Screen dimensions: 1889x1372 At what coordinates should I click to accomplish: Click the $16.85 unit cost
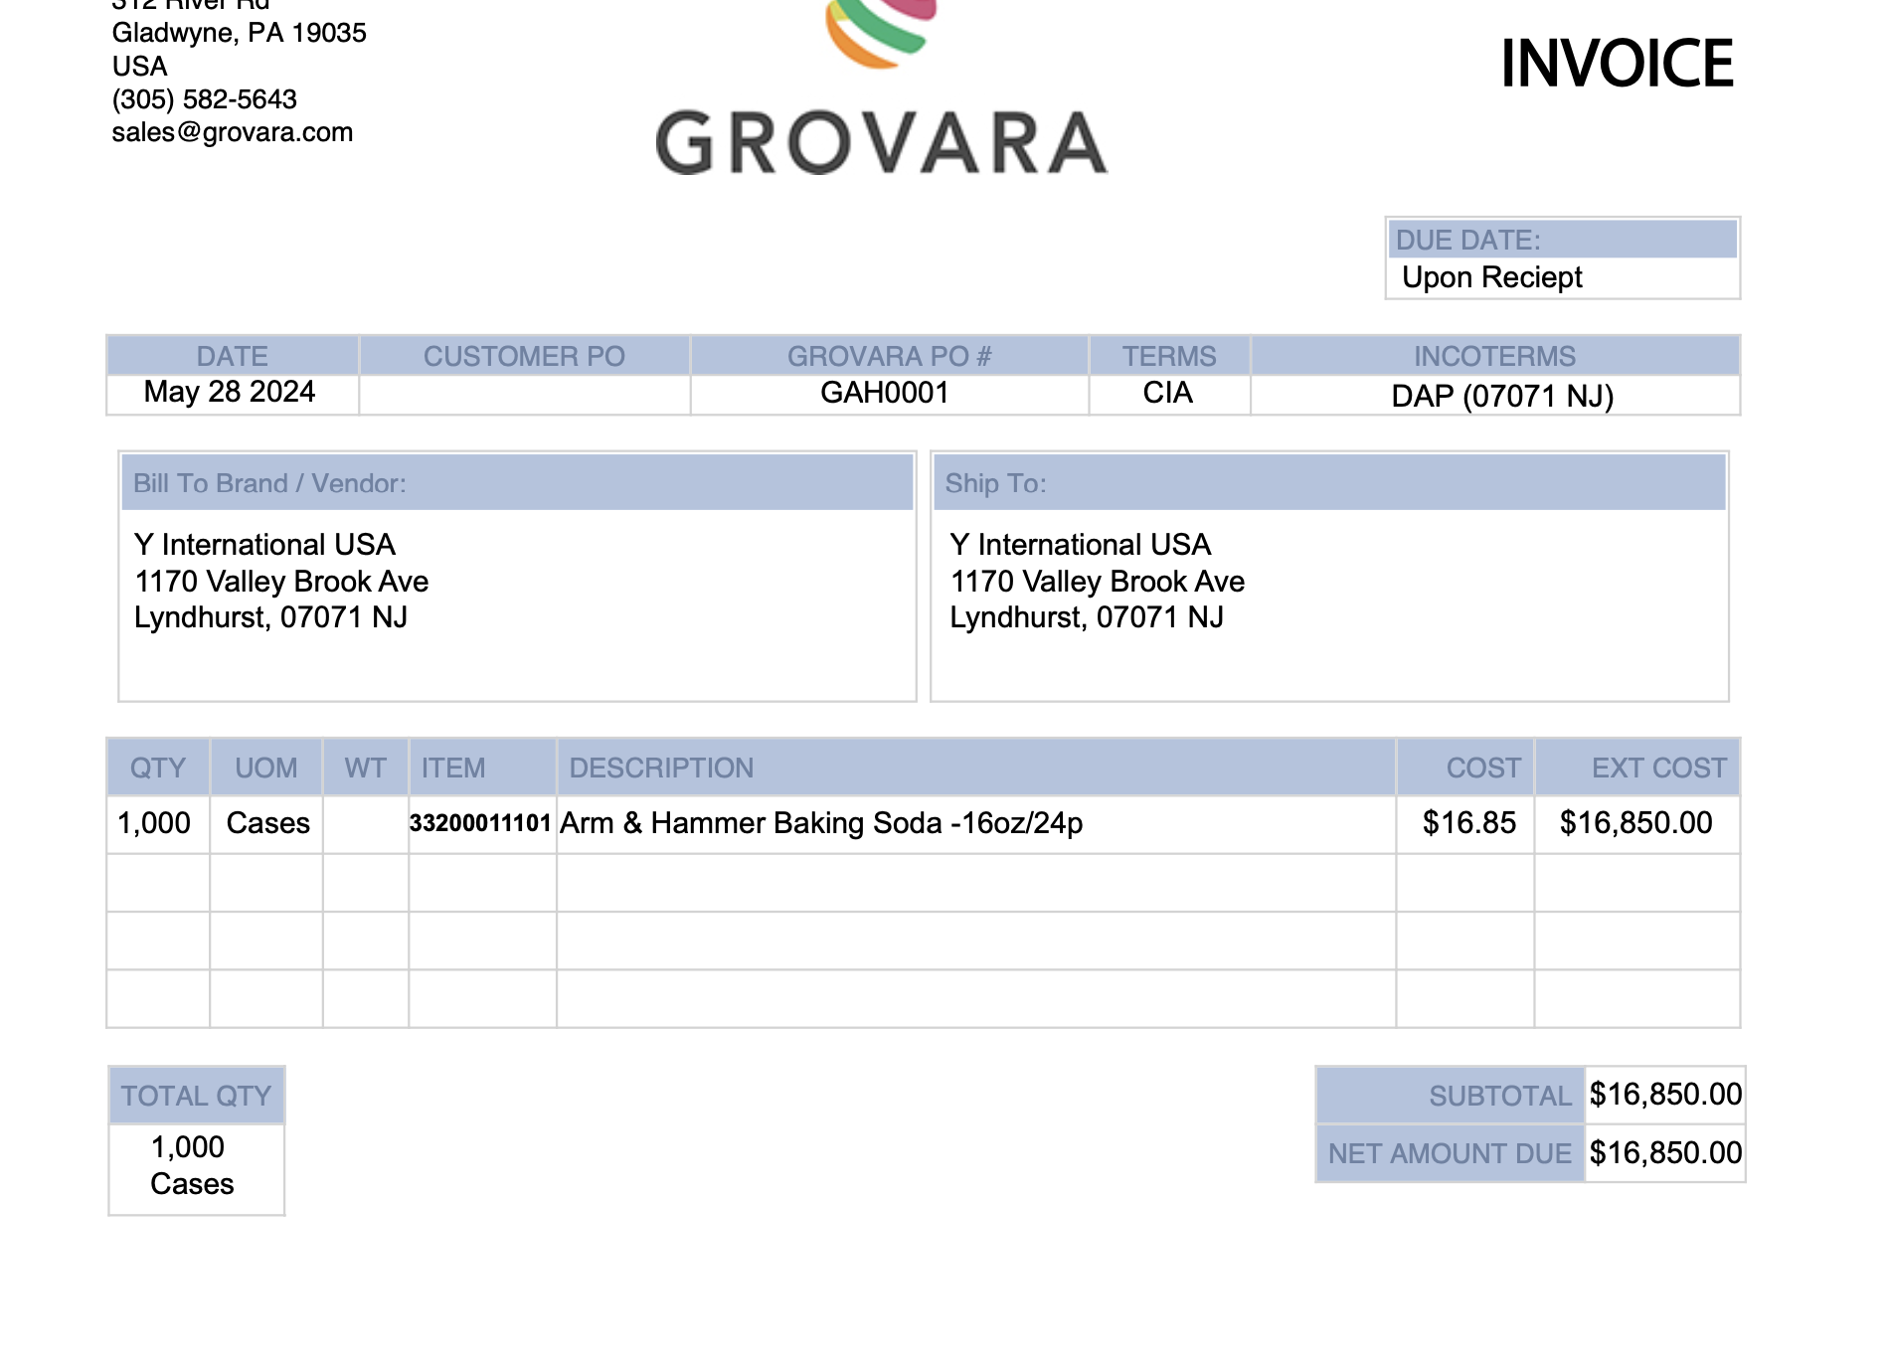[1468, 823]
